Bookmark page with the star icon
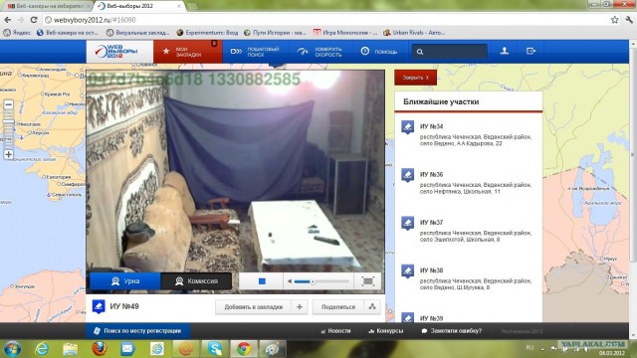 click(x=614, y=20)
